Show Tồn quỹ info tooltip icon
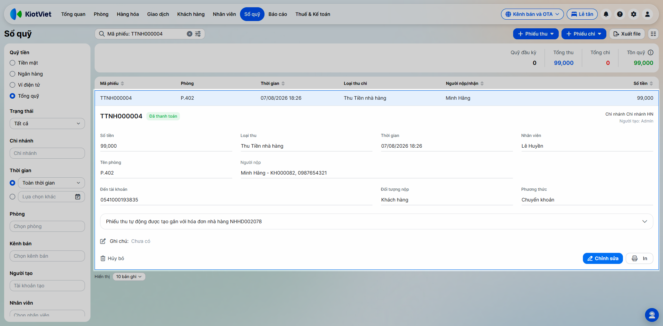 651,52
